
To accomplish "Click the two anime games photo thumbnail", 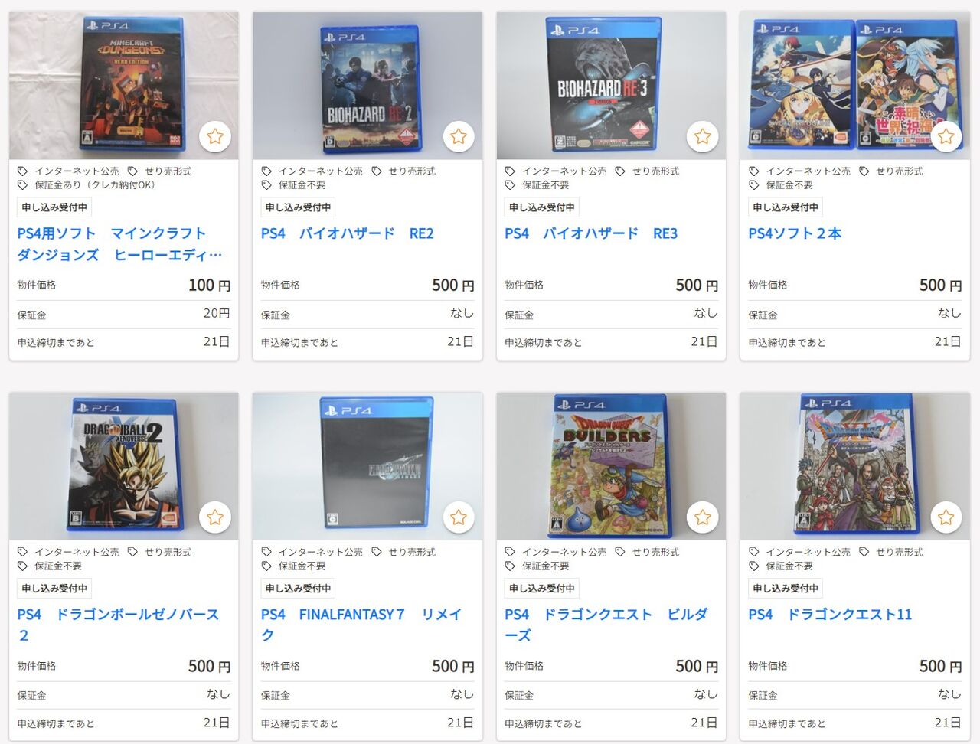I will coord(854,86).
